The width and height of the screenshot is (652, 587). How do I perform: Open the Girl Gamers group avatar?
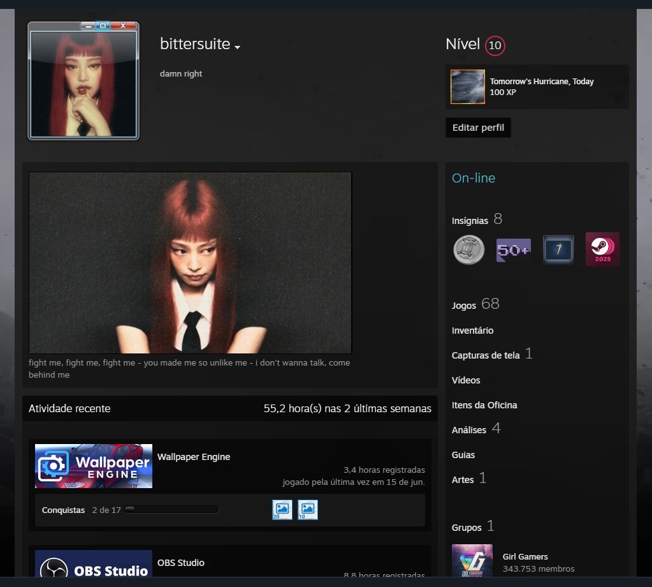click(x=472, y=560)
